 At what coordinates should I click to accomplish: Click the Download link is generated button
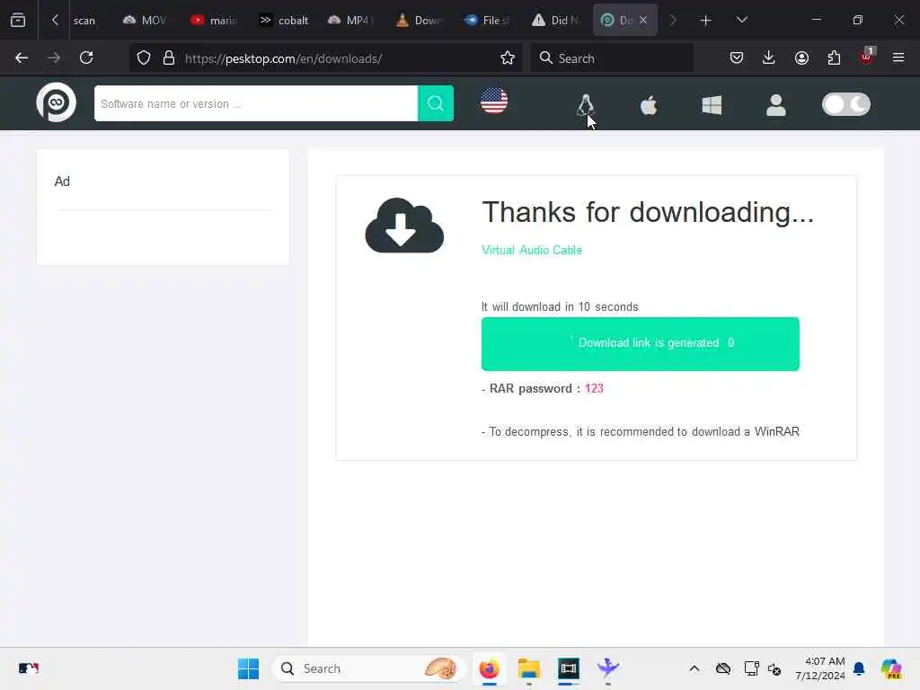point(640,344)
